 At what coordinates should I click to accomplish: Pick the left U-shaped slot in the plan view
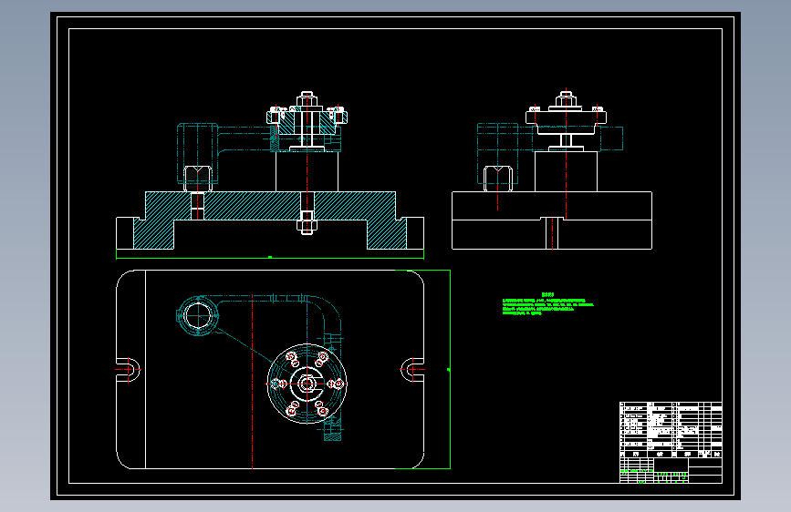(x=128, y=369)
